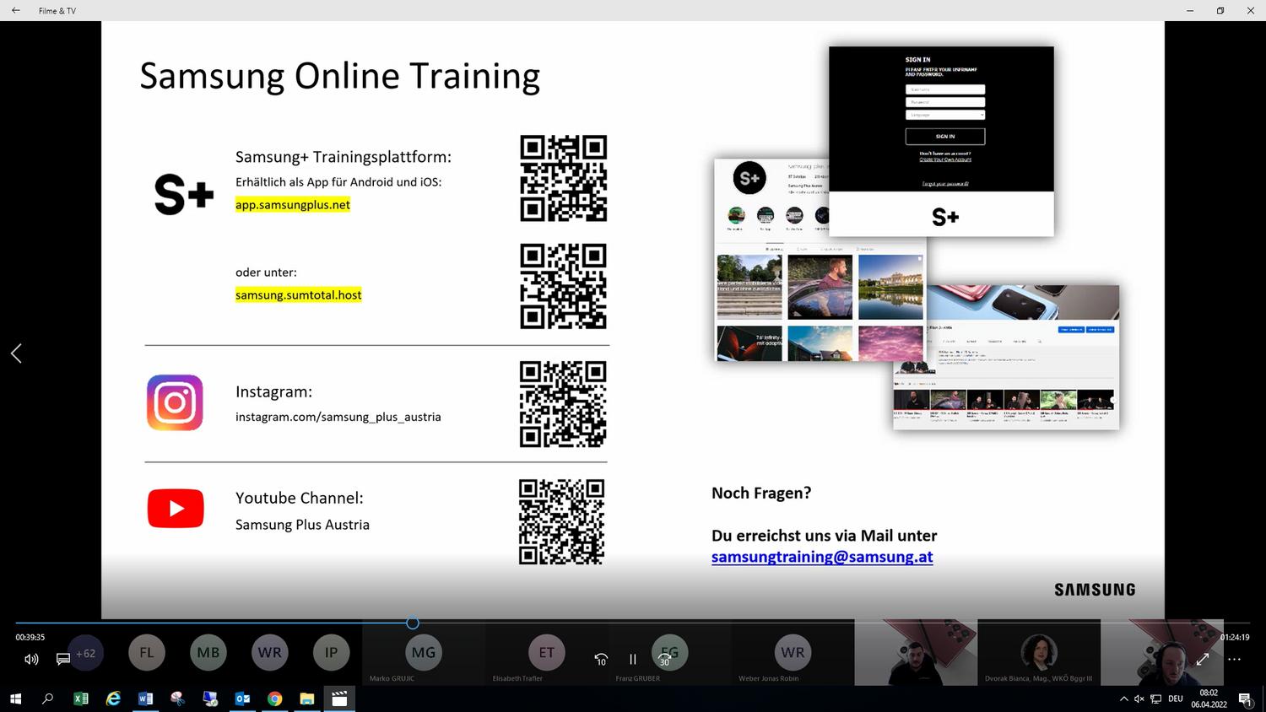Click the seek bar position handle

click(413, 623)
